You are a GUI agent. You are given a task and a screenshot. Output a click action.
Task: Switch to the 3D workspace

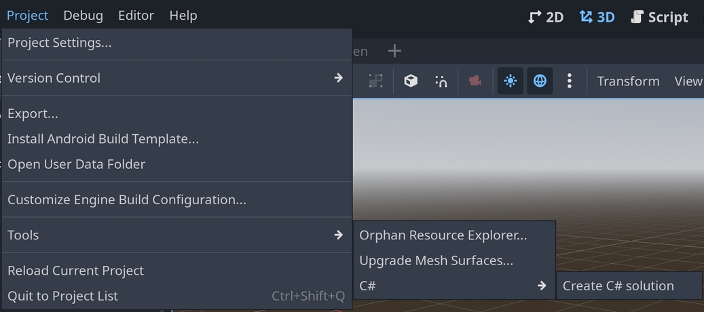pyautogui.click(x=597, y=17)
